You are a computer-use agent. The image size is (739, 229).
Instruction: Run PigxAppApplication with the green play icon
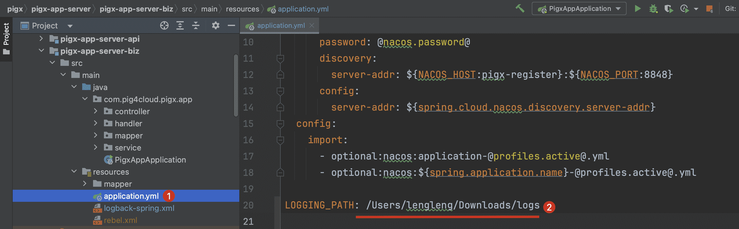pos(637,8)
